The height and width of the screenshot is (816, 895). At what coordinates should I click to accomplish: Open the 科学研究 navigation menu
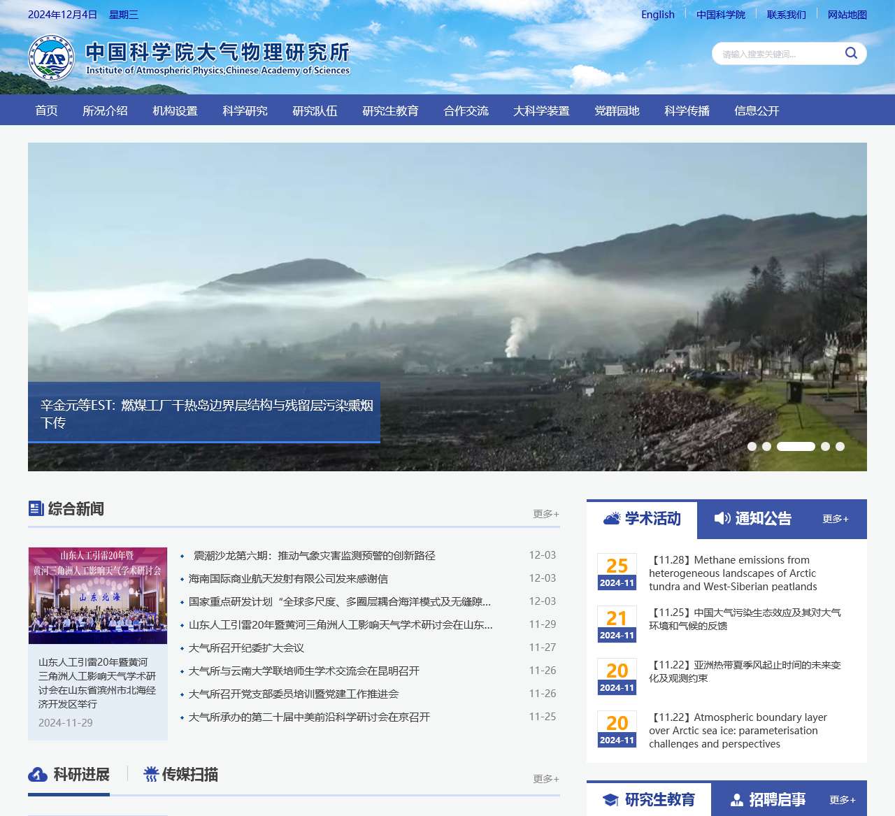pyautogui.click(x=245, y=110)
